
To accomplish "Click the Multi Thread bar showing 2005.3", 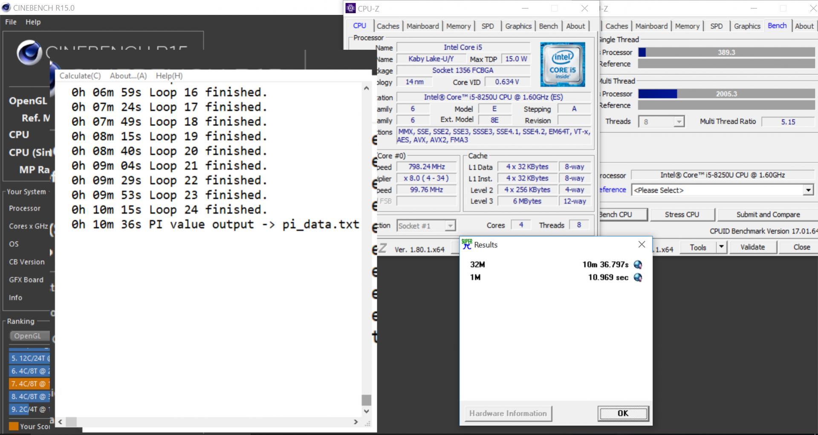I will tap(726, 94).
